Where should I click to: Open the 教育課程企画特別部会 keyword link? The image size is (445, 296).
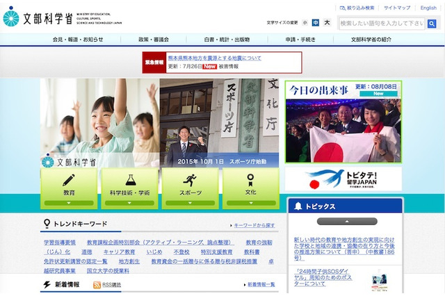pos(161,242)
